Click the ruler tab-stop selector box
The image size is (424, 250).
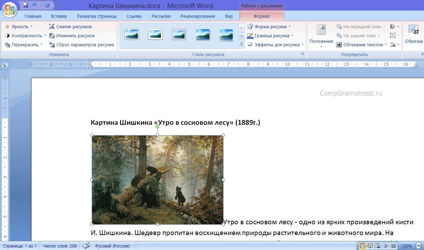pyautogui.click(x=5, y=64)
